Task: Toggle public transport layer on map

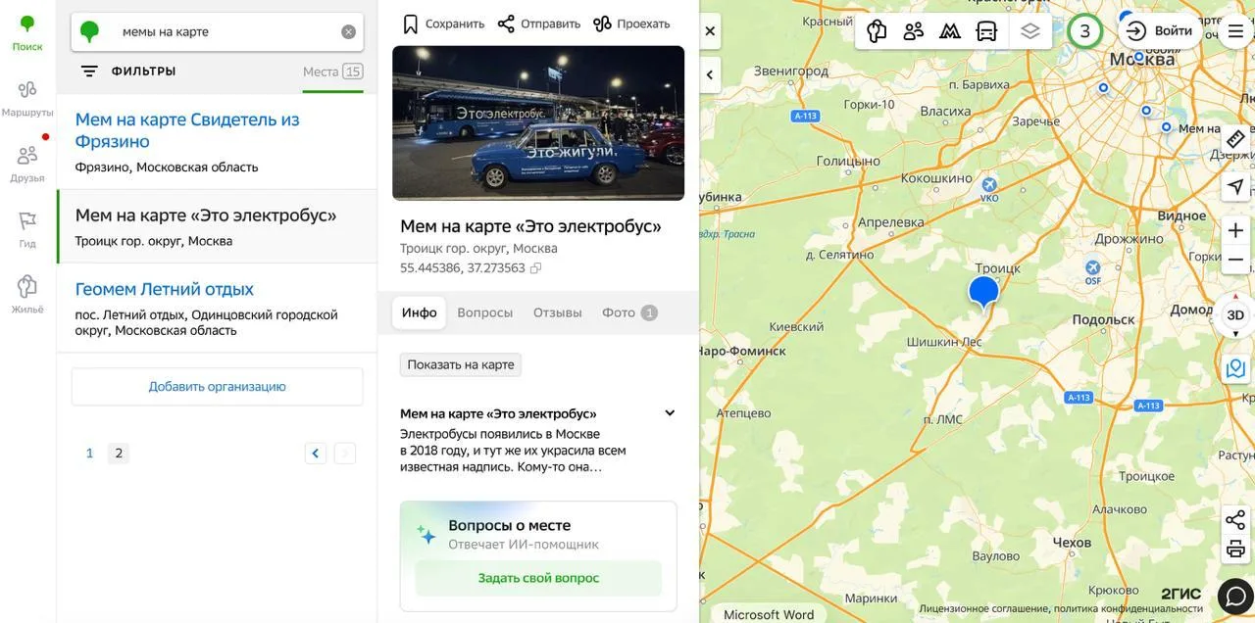Action: (x=986, y=31)
